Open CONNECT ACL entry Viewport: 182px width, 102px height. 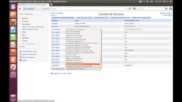click(55, 65)
